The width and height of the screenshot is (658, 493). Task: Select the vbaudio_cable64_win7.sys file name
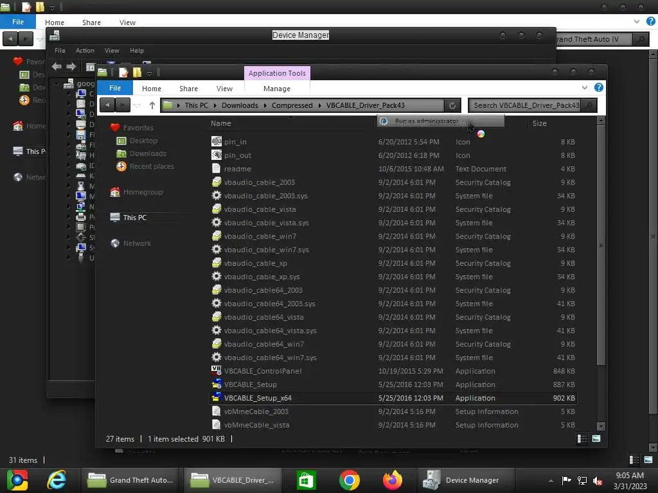[x=271, y=358]
